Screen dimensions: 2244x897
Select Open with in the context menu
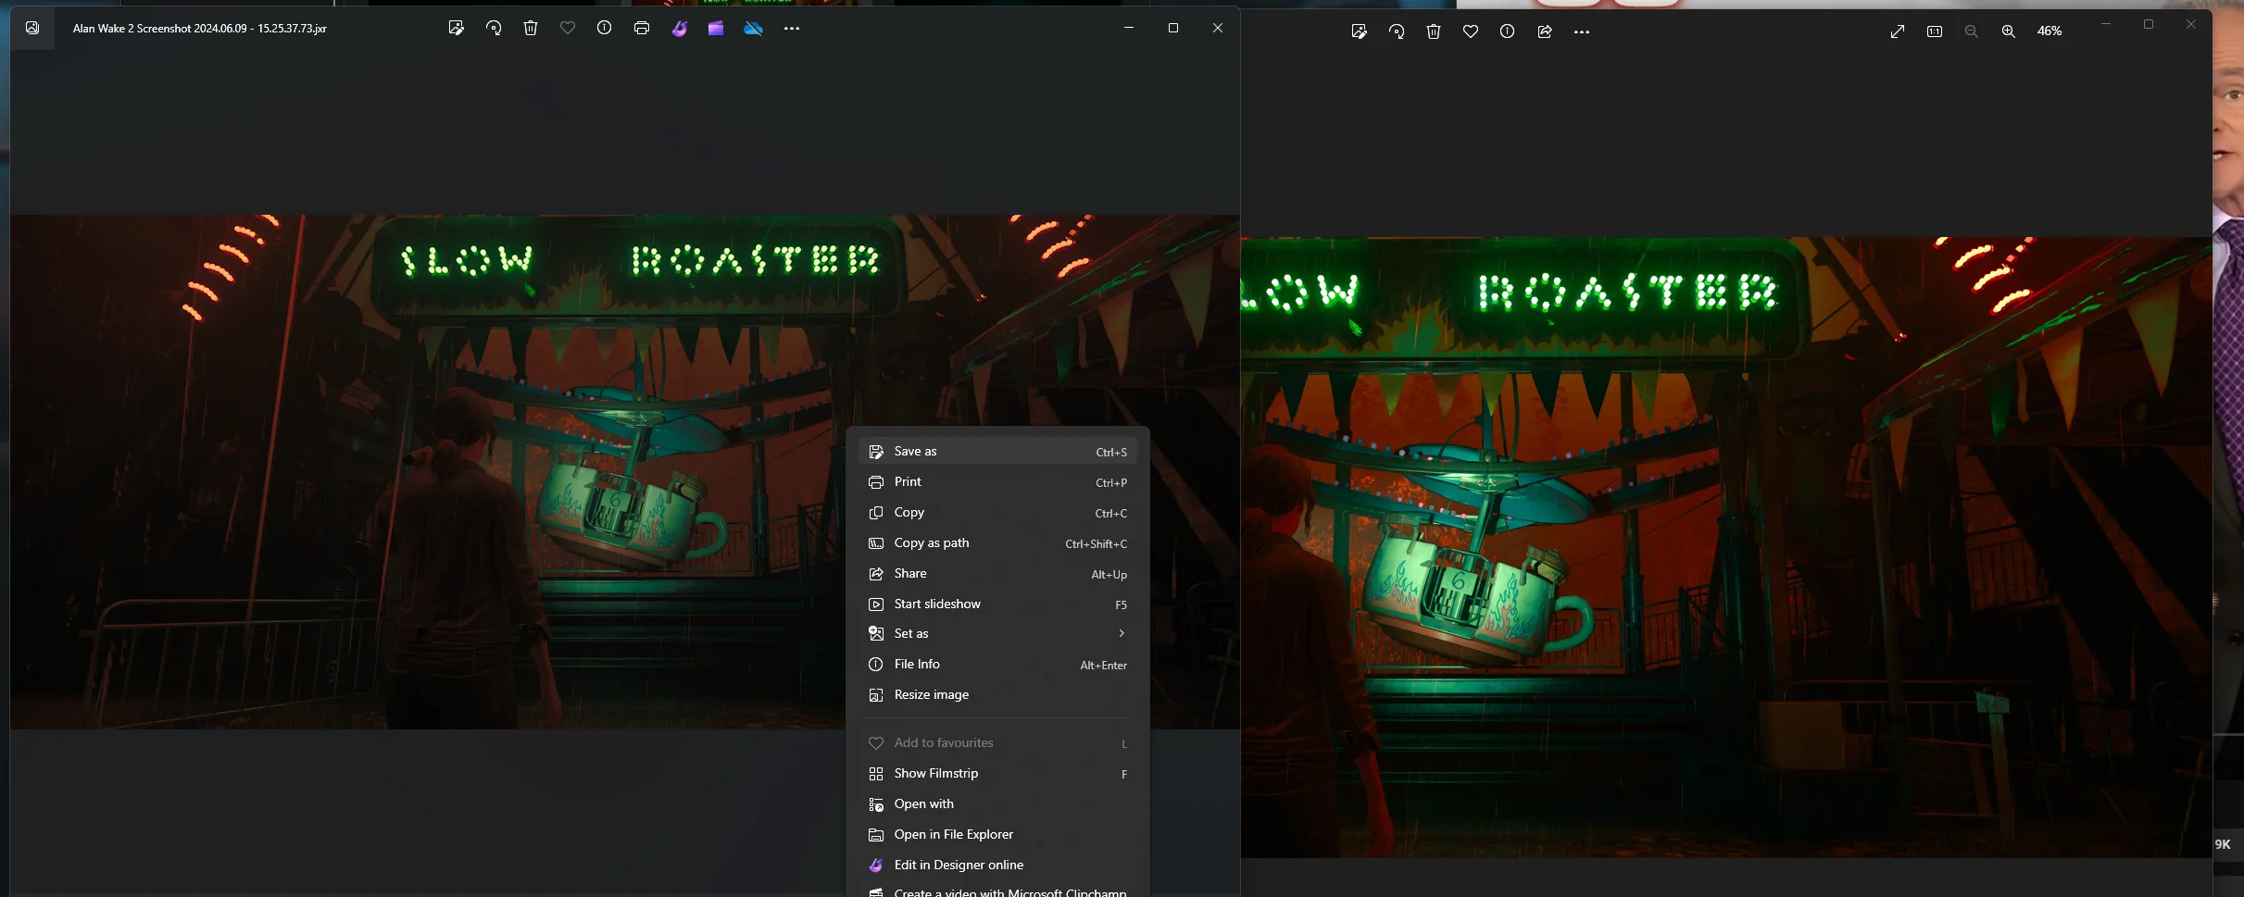997,804
